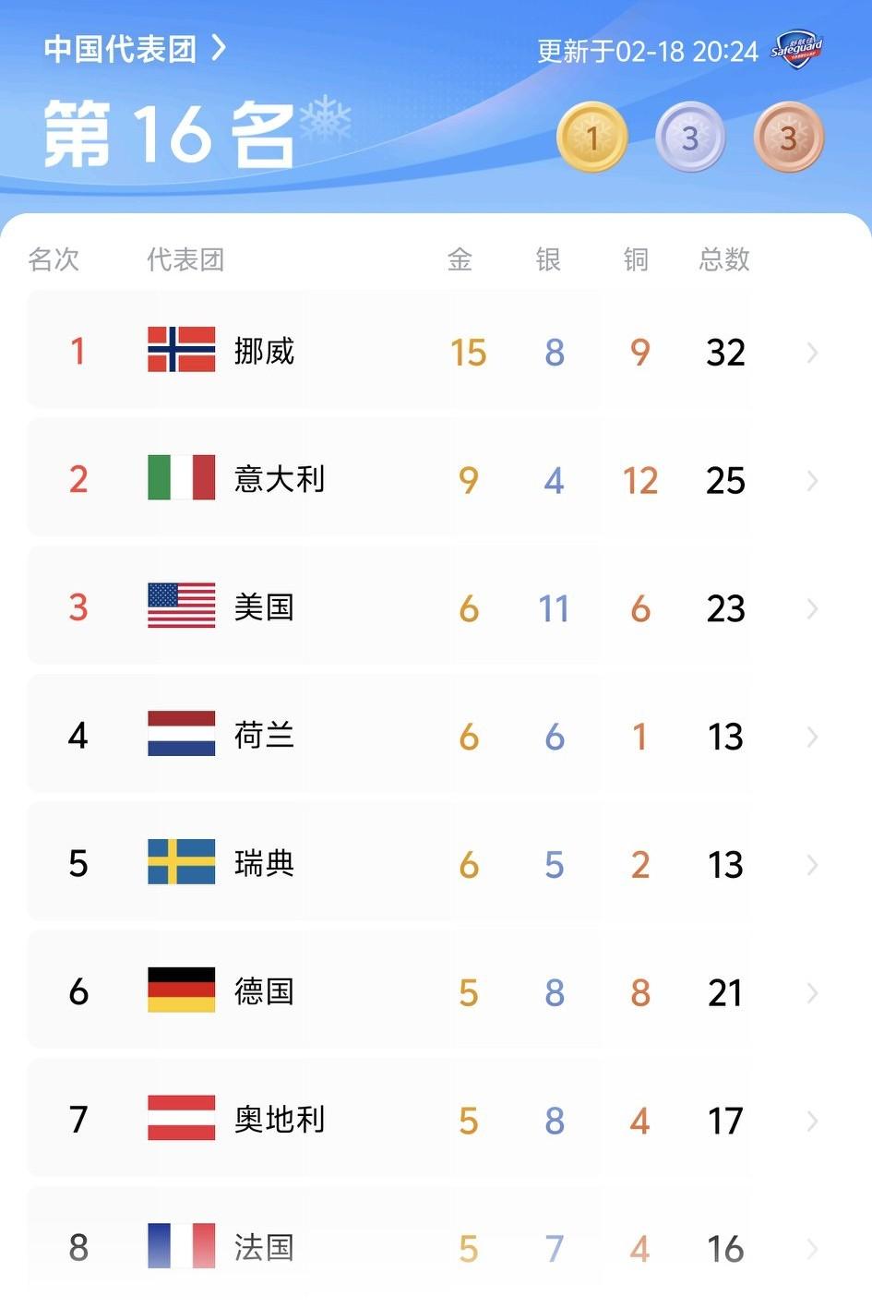Click the Germany flag icon

pyautogui.click(x=180, y=991)
